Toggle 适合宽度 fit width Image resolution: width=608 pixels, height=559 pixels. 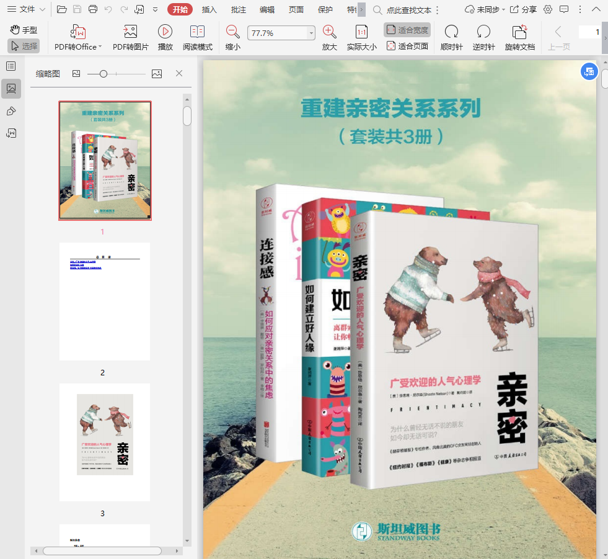(x=407, y=30)
